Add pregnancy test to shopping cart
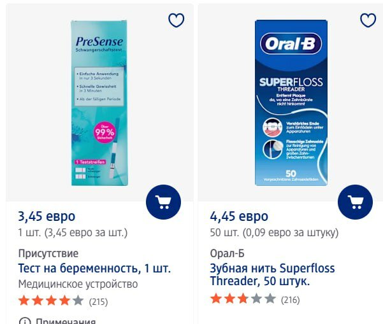This screenshot has width=383, height=324. click(x=163, y=202)
